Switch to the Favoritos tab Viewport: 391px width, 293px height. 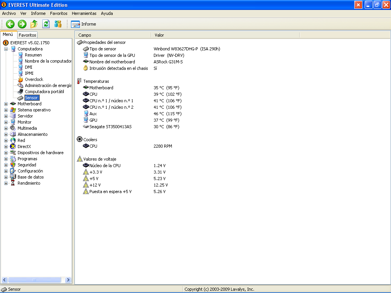pyautogui.click(x=27, y=35)
